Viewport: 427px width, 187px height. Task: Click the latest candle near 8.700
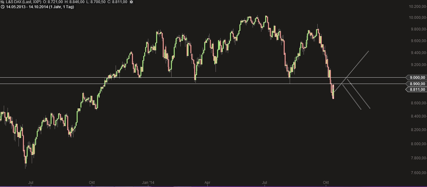[333, 91]
